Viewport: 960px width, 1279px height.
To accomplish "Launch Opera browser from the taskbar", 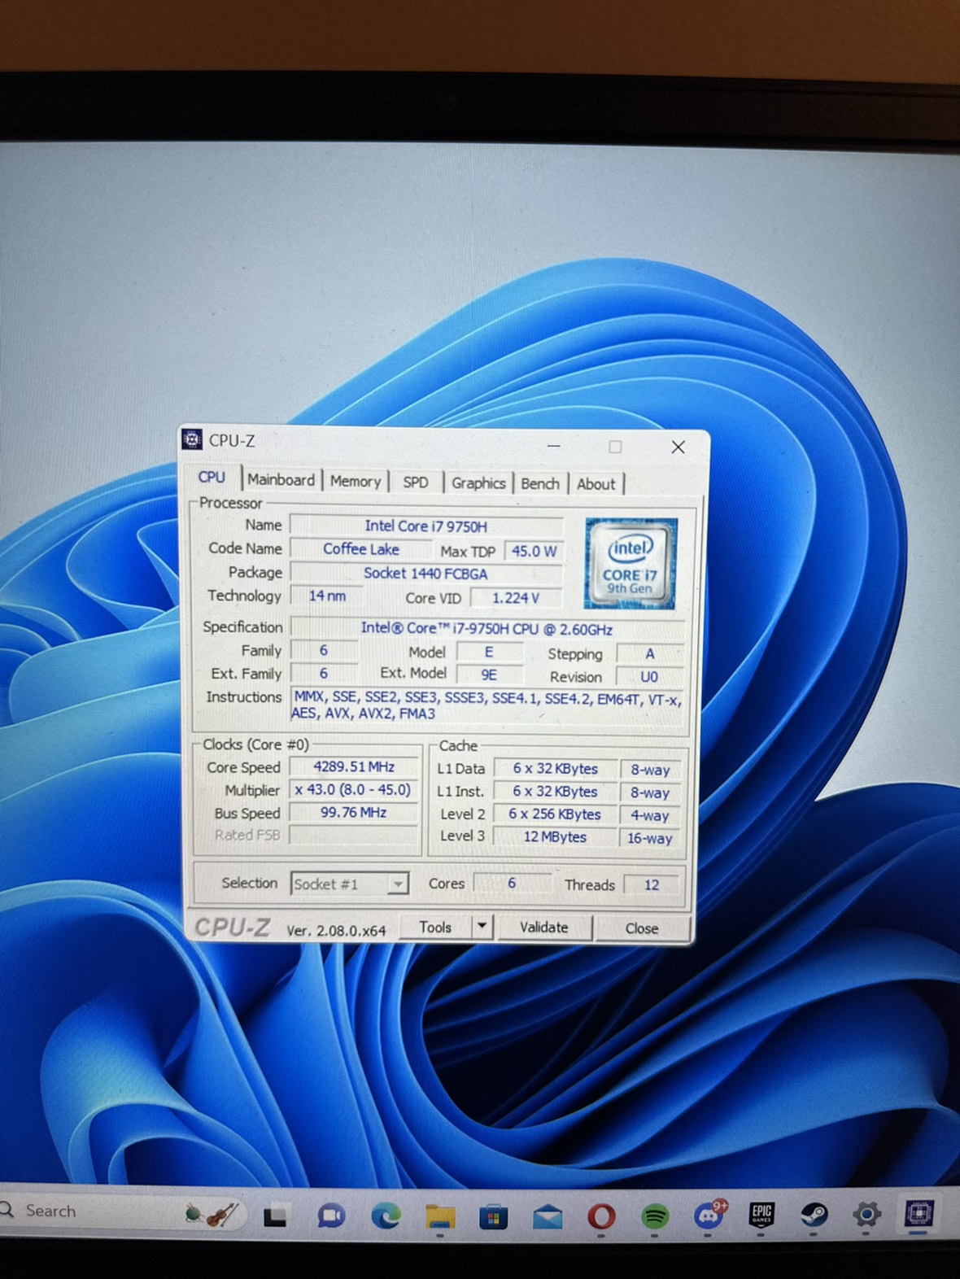I will pos(601,1216).
